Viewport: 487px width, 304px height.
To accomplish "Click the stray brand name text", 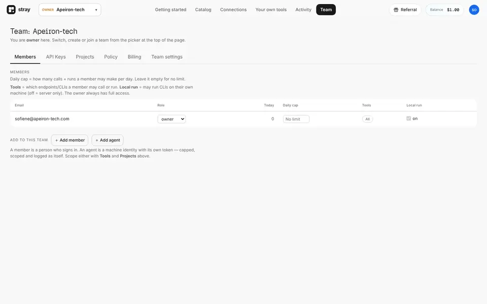I will click(24, 10).
